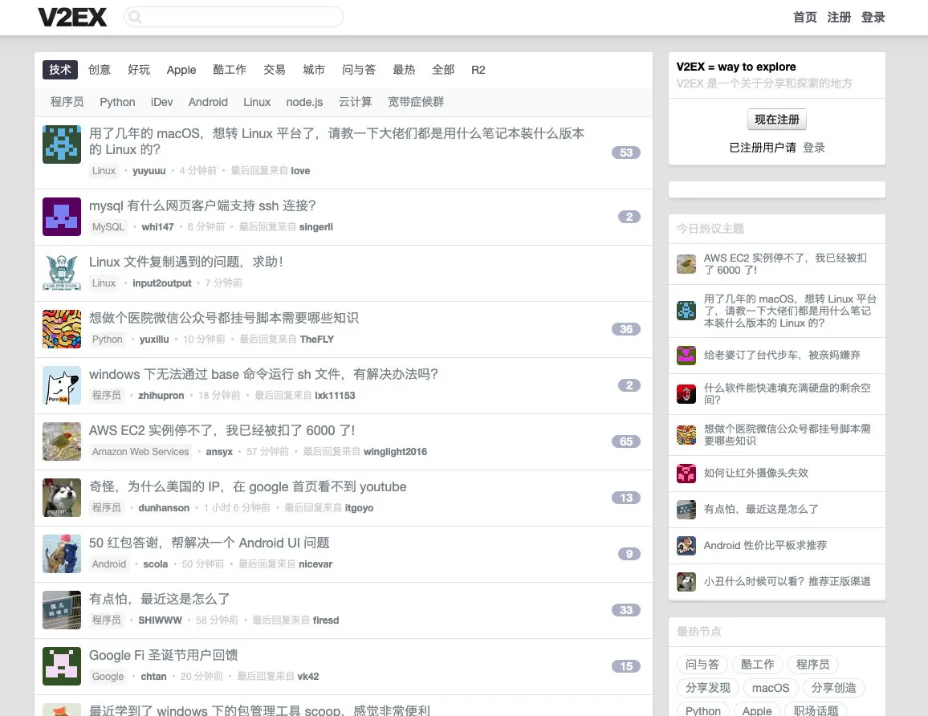
Task: Switch to the 创意 tab
Action: click(x=100, y=70)
